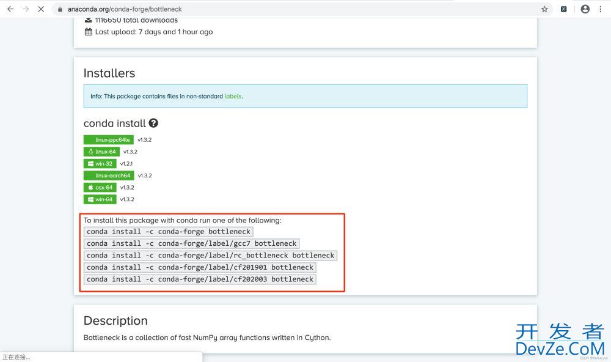Open the non-standard labels link
611x362 pixels.
(233, 96)
